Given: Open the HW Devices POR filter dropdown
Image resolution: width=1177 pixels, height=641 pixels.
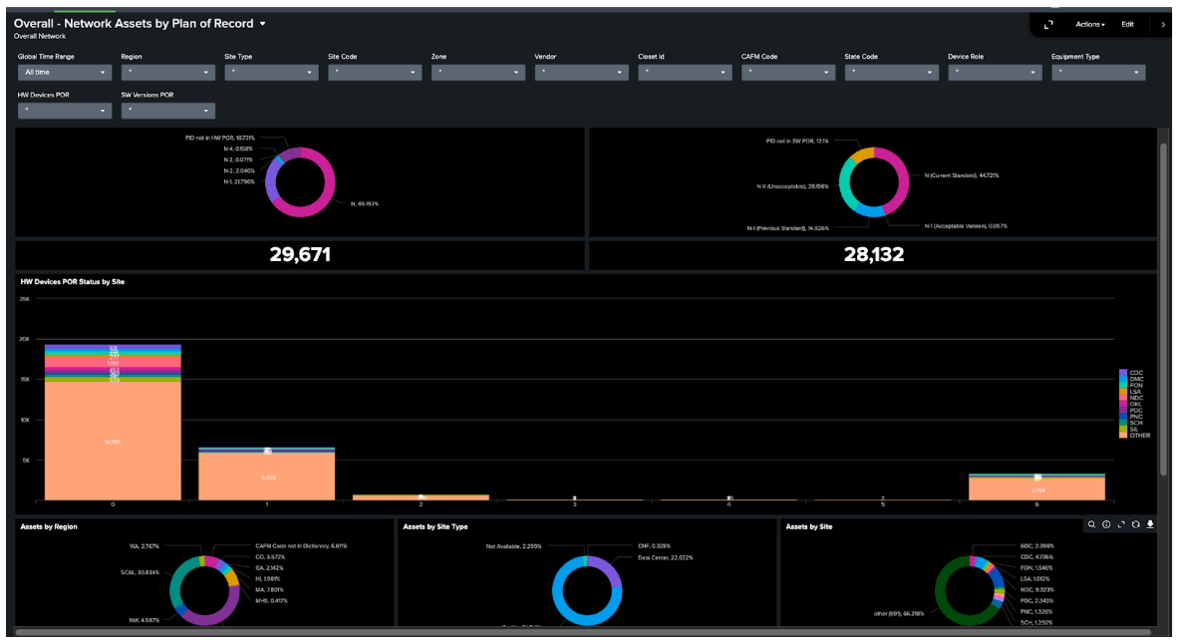Looking at the screenshot, I should (x=65, y=110).
